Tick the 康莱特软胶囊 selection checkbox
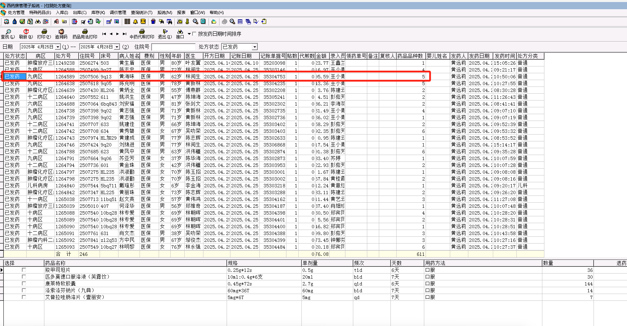 point(24,283)
